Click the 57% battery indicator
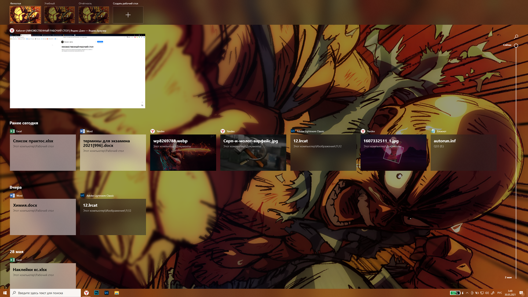 (x=455, y=293)
